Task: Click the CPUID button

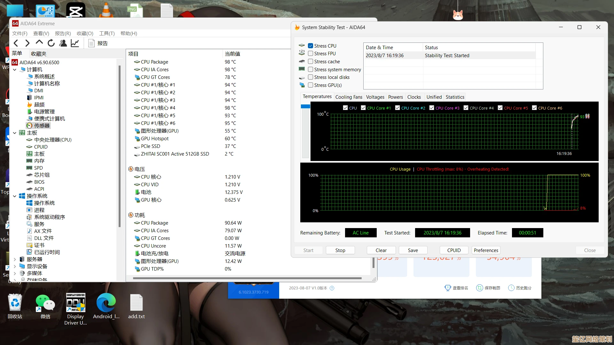Action: click(x=454, y=250)
